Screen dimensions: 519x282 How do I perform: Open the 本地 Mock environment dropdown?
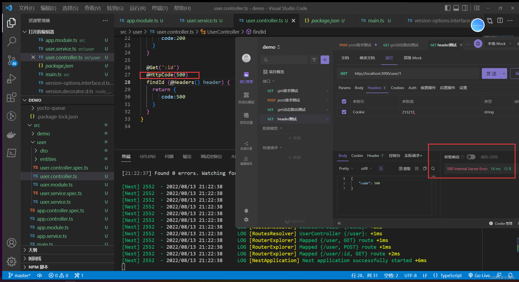(499, 44)
